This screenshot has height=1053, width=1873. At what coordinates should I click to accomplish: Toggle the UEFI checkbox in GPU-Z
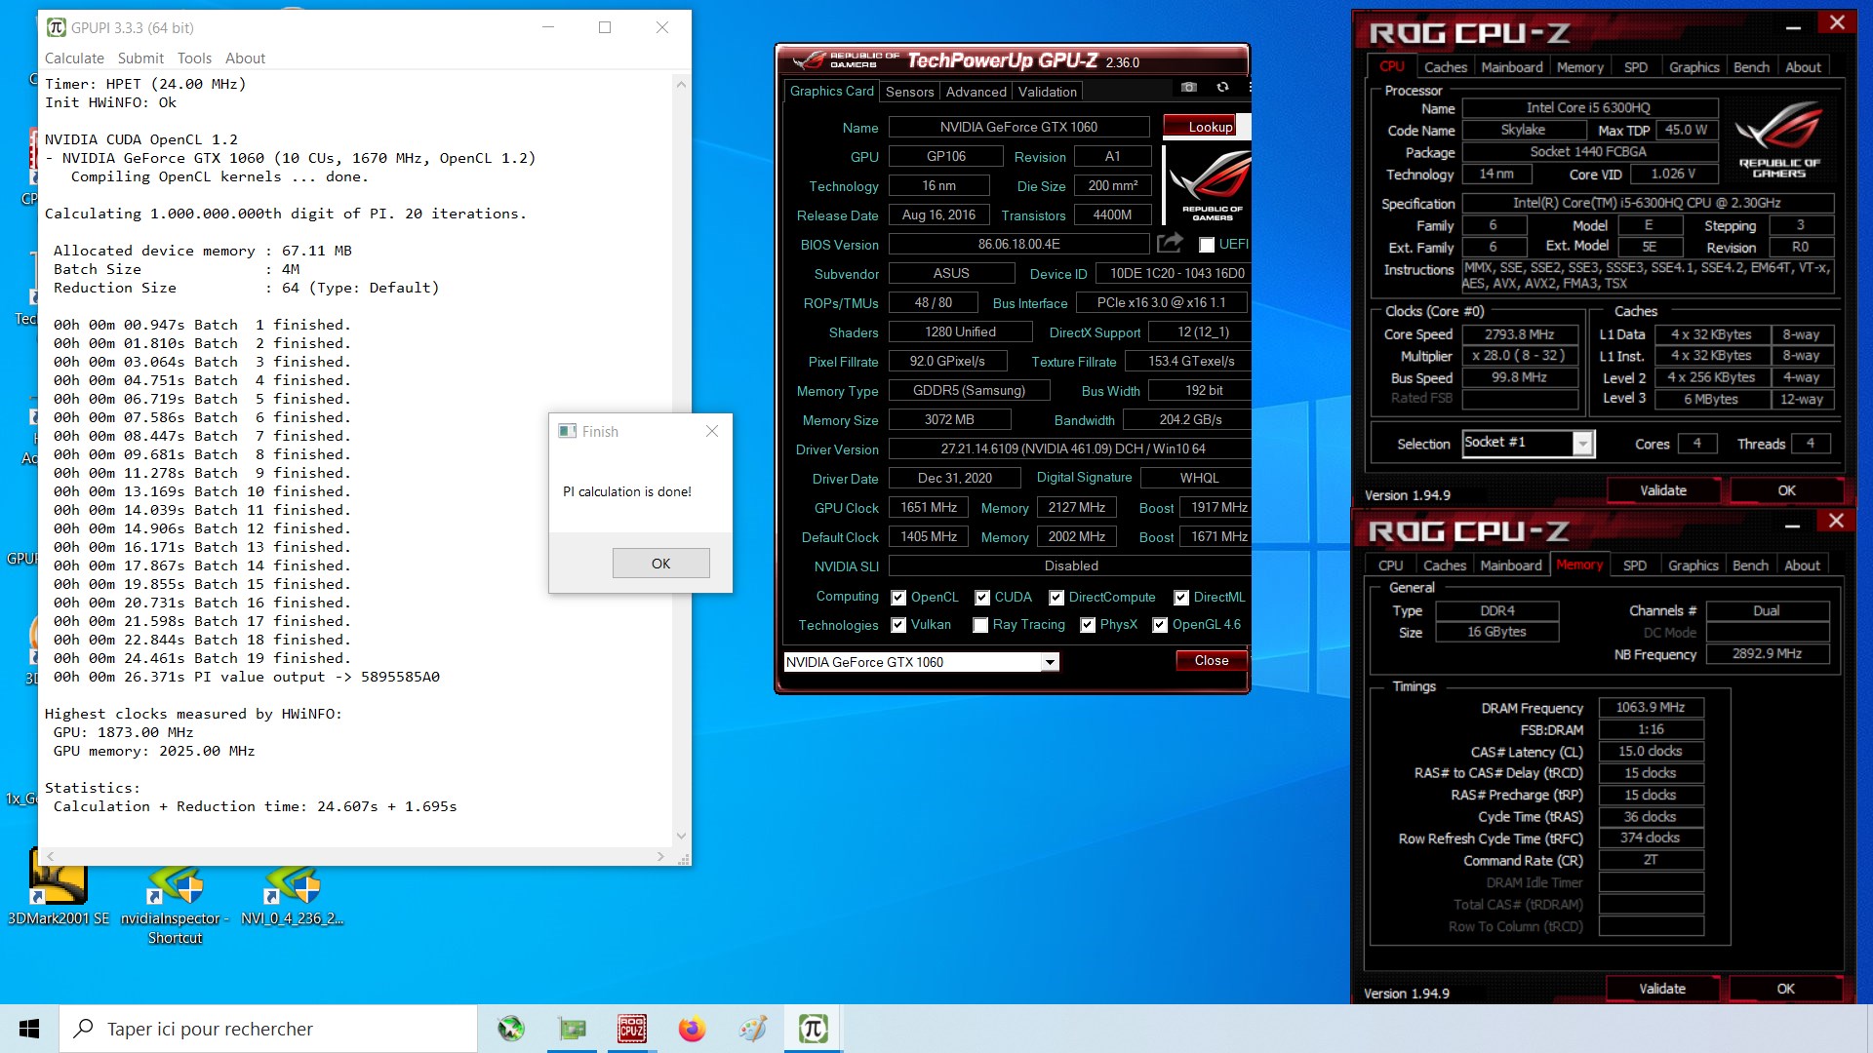pyautogui.click(x=1207, y=245)
